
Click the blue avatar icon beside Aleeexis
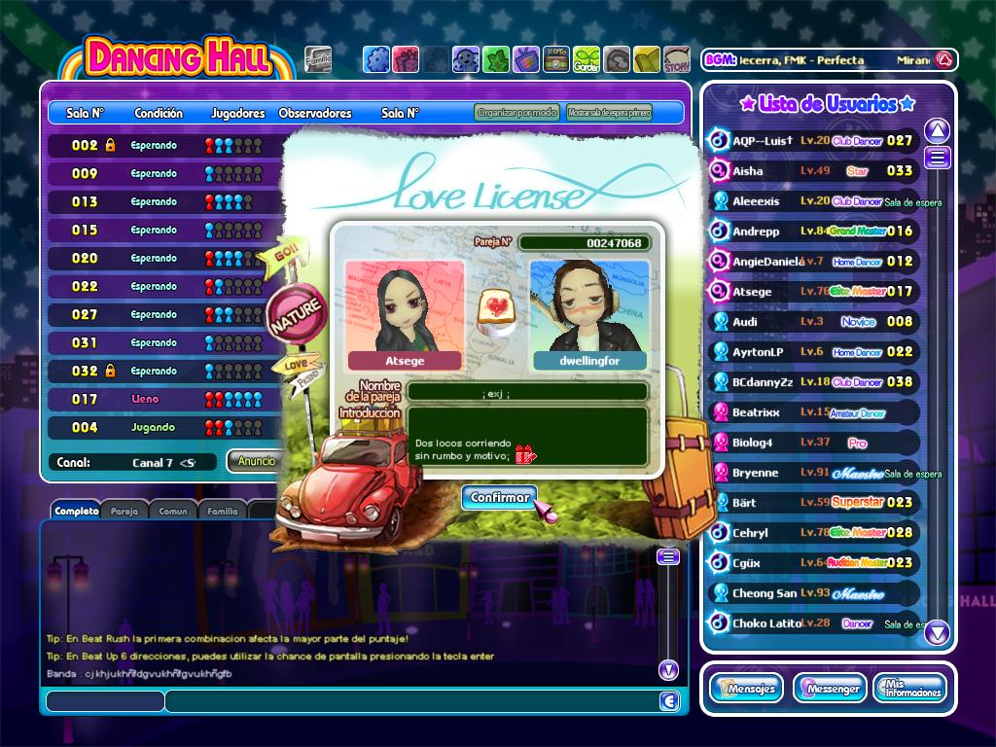721,200
